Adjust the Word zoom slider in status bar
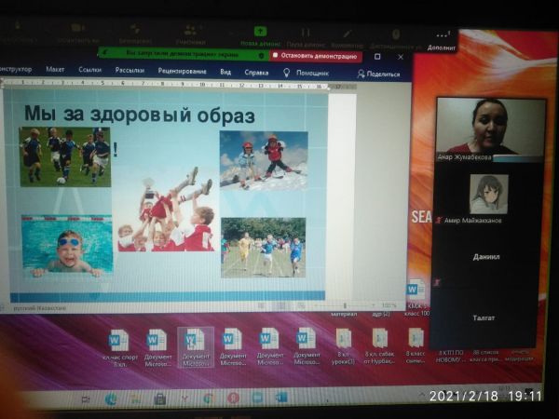Viewport: 559px width, 419px height. click(x=345, y=305)
